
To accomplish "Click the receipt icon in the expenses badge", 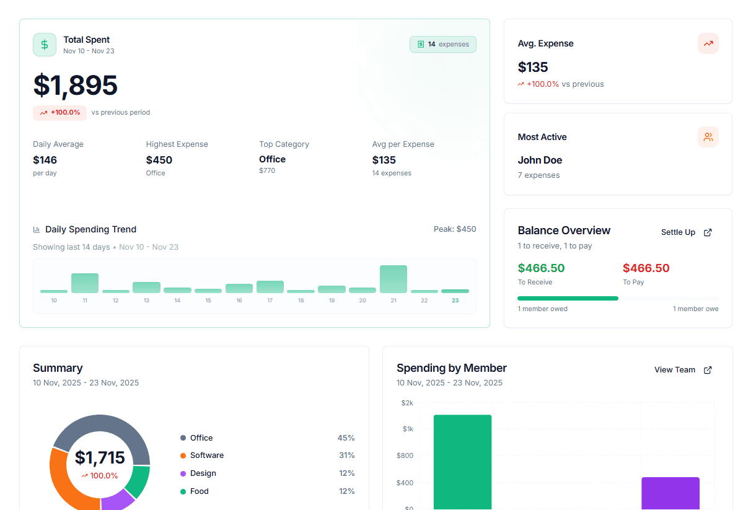I will tap(421, 44).
